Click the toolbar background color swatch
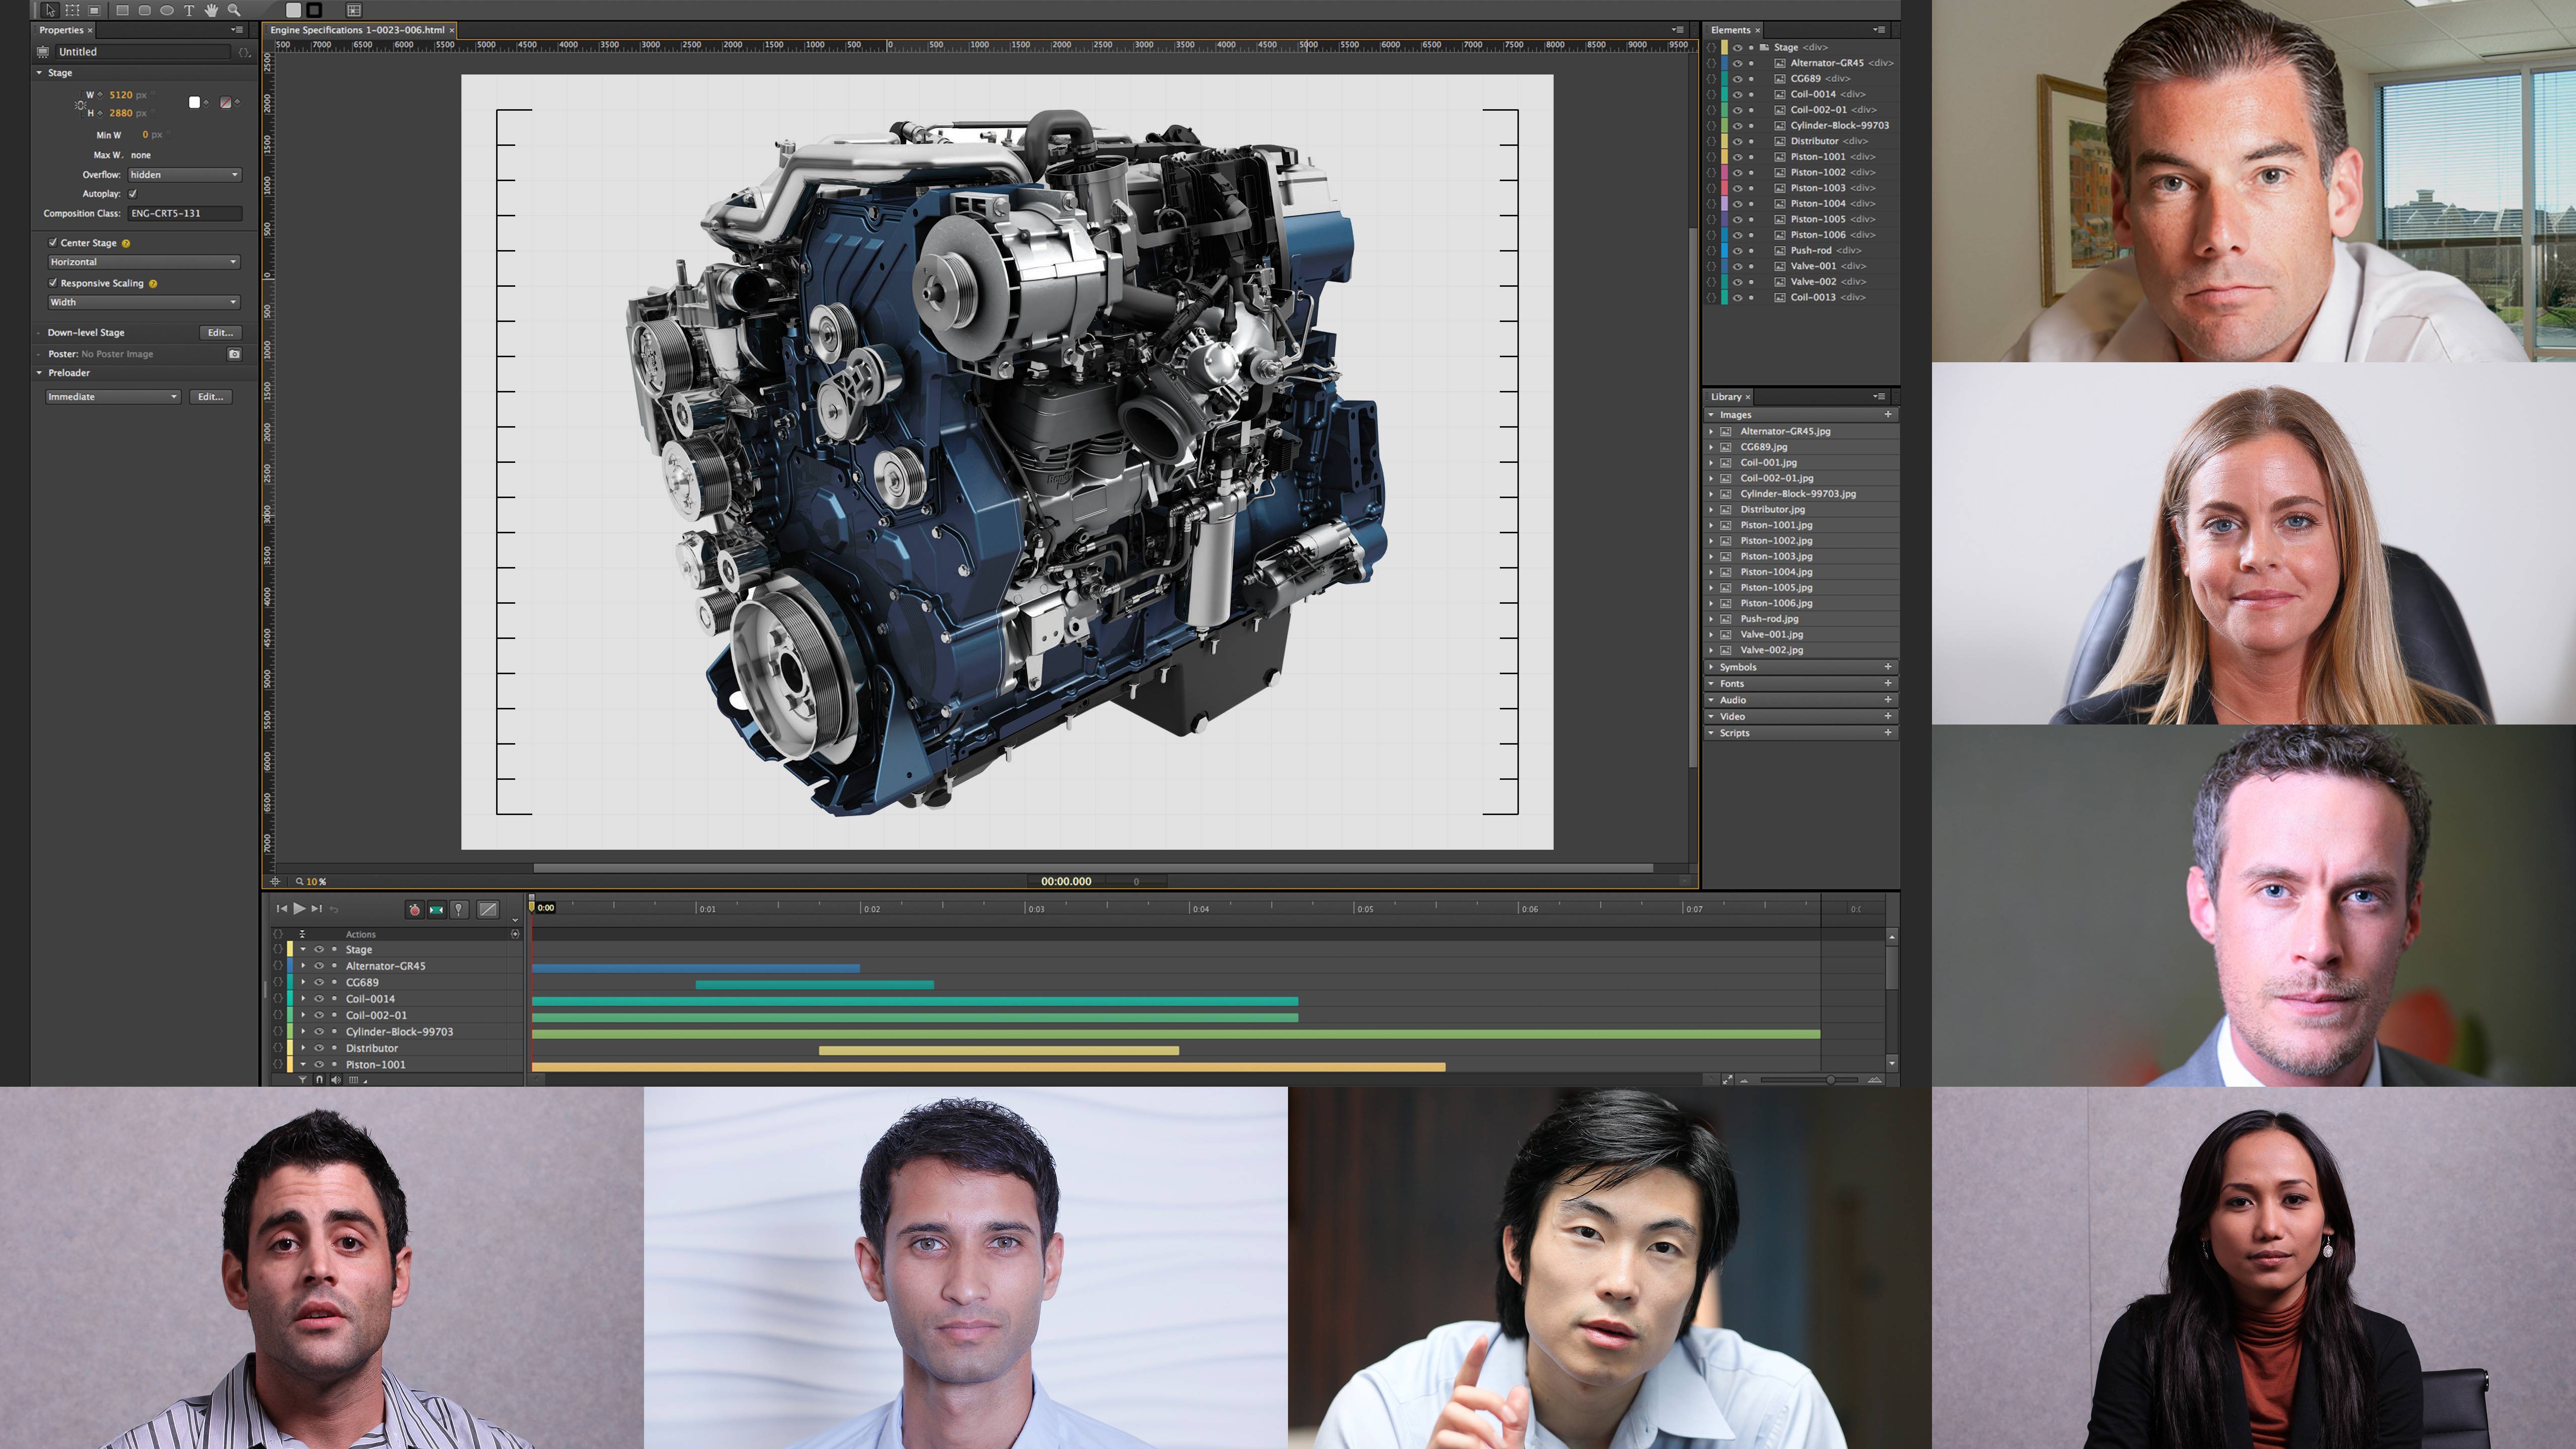Viewport: 2576px width, 1449px height. click(293, 10)
